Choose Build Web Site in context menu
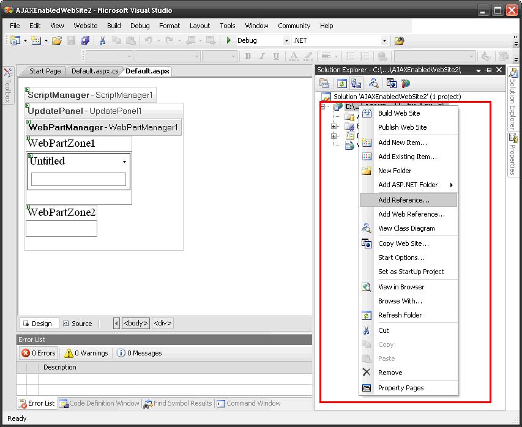Screen dimensions: 522x427 point(408,113)
